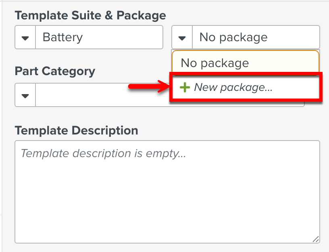This screenshot has width=329, height=252.
Task: Click inside the Template Description box
Action: click(165, 190)
